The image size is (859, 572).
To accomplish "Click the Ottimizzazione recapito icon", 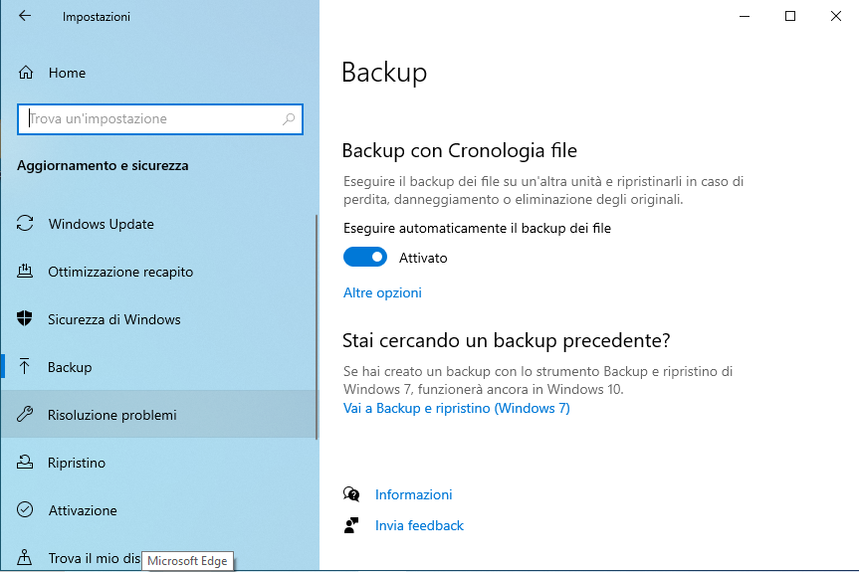I will (26, 272).
